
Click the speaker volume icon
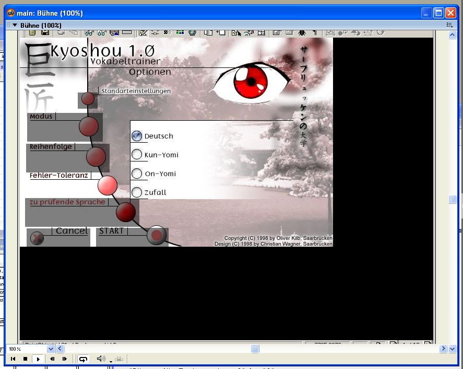coord(101,359)
